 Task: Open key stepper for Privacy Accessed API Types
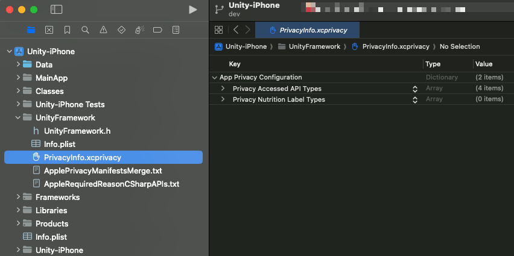coord(415,89)
